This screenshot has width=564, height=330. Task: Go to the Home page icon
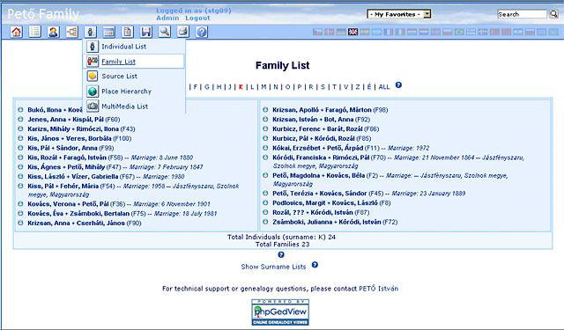pos(16,32)
